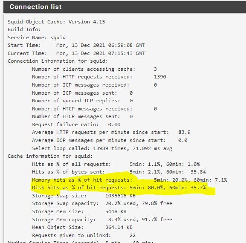Click the Mean Object Size value
Image resolution: width=246 pixels, height=243 pixels.
[119, 227]
